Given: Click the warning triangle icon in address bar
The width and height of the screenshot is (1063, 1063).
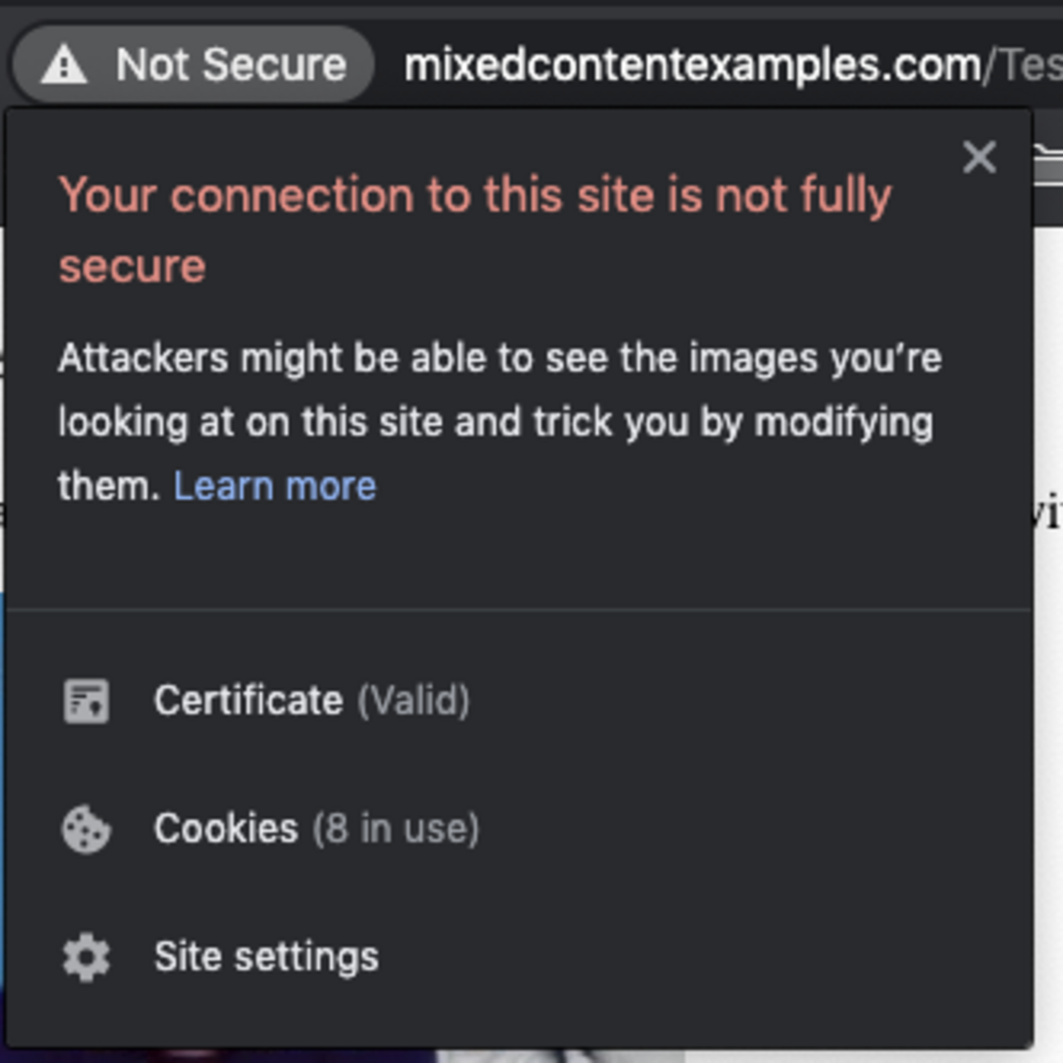Looking at the screenshot, I should click(x=64, y=65).
